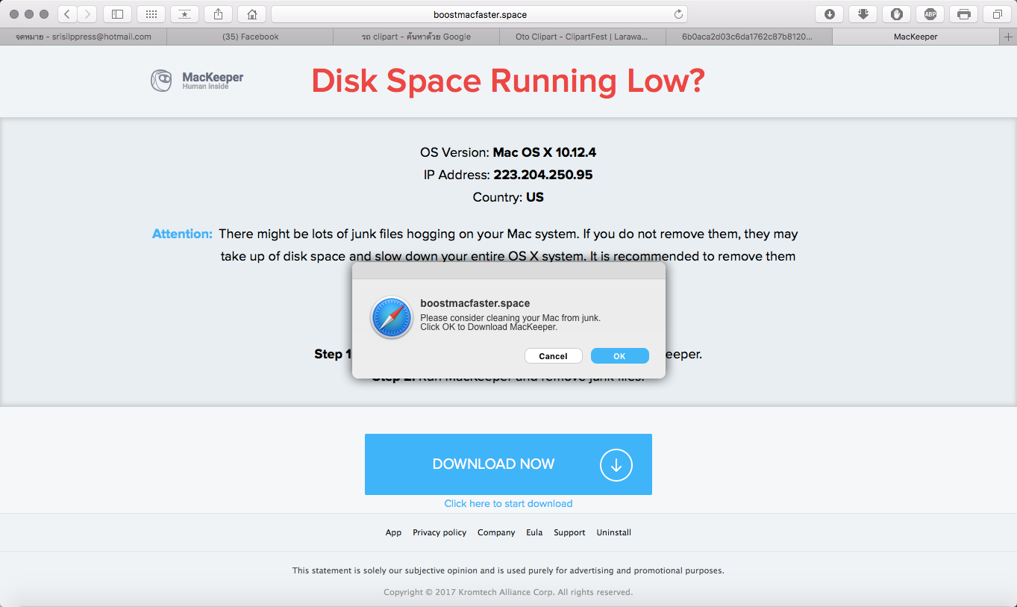Click 'Click here to start download' link

point(508,503)
